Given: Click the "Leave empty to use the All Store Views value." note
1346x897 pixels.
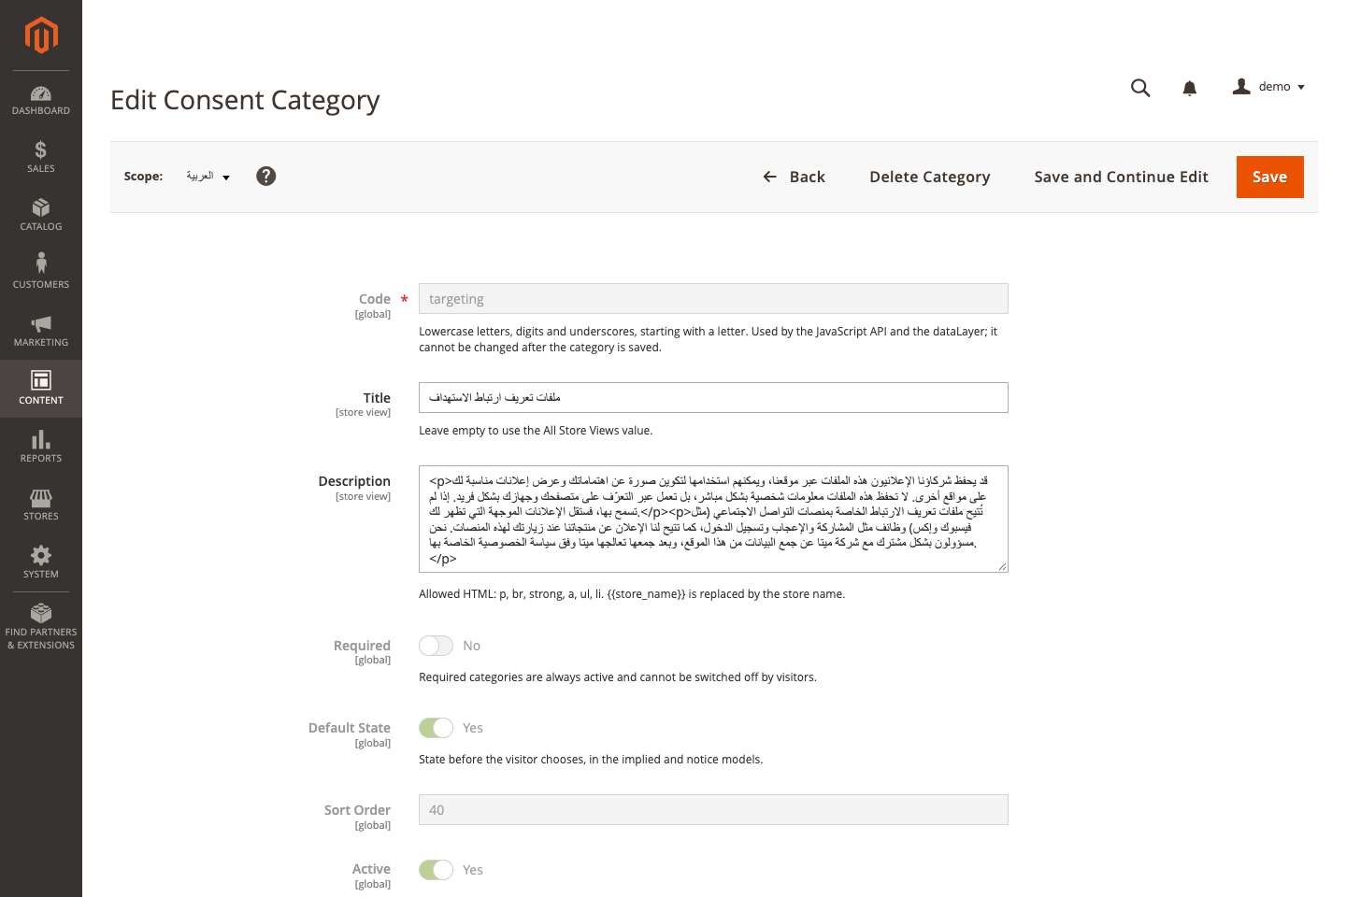Looking at the screenshot, I should pyautogui.click(x=536, y=431).
